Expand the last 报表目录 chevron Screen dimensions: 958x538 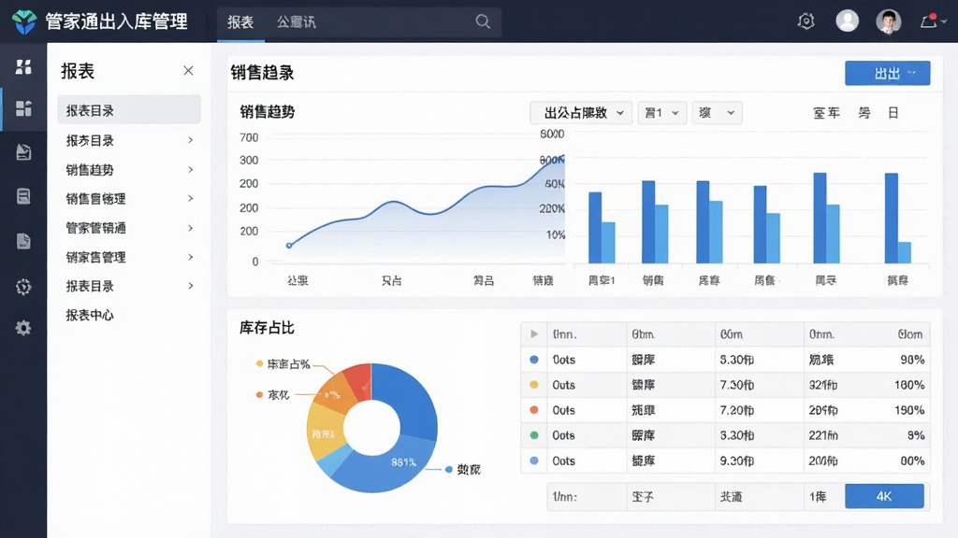click(x=191, y=286)
